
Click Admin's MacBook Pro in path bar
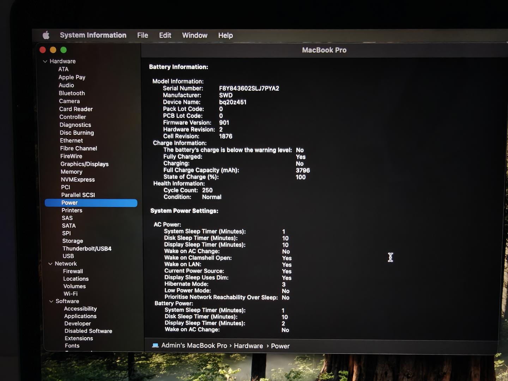194,346
